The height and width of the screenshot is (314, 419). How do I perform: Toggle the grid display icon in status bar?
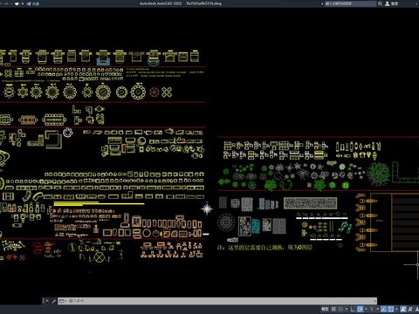pos(333,309)
